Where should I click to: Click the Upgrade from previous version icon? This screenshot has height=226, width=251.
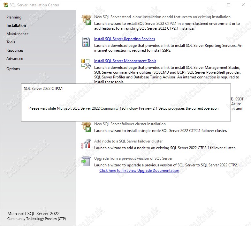tap(86, 161)
